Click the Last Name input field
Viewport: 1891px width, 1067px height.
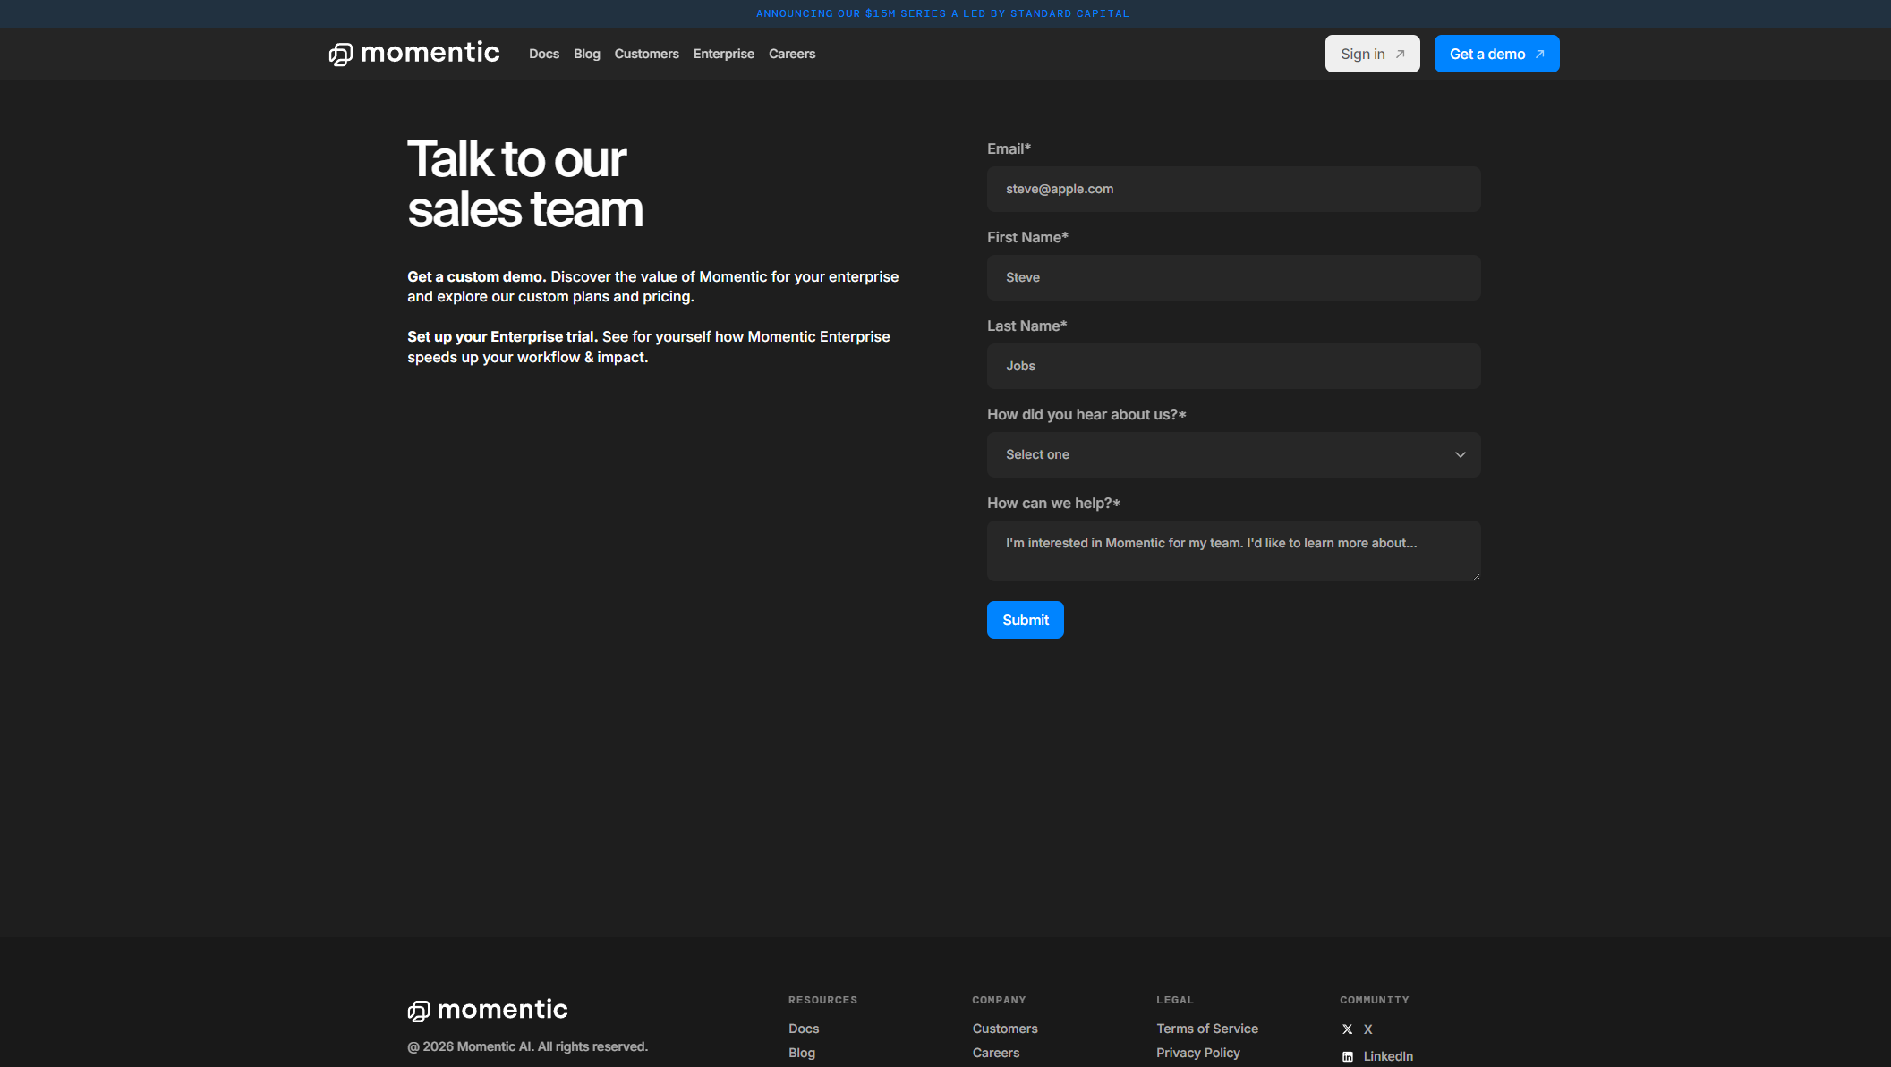click(1232, 366)
